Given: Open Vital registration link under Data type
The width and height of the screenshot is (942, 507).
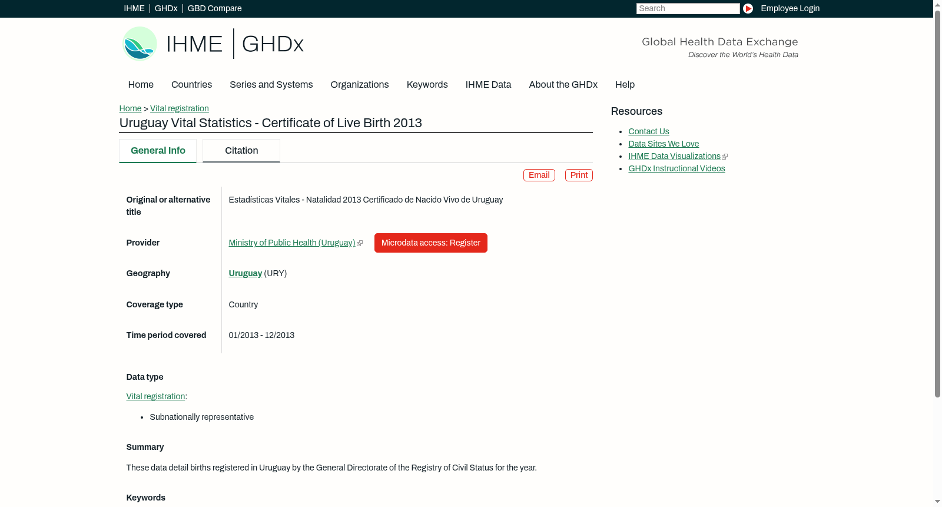Looking at the screenshot, I should [x=156, y=396].
